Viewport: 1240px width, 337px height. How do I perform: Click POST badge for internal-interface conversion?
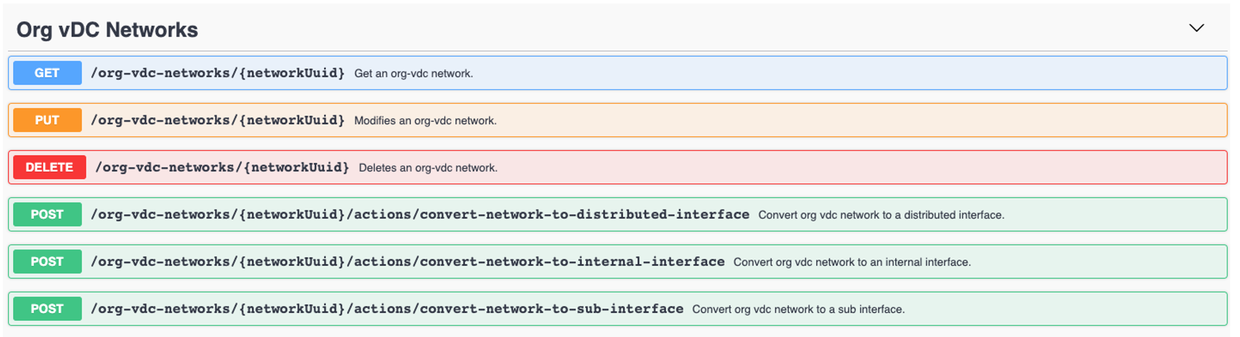(x=47, y=261)
